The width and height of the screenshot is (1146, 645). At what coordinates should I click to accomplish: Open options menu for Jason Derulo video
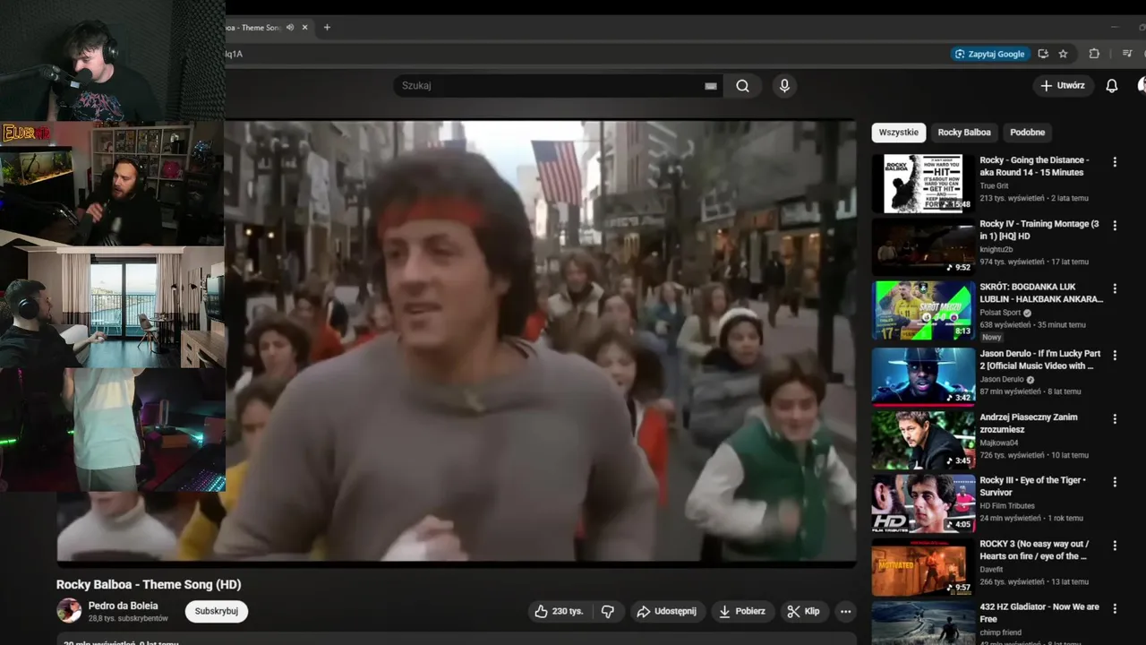coord(1115,354)
